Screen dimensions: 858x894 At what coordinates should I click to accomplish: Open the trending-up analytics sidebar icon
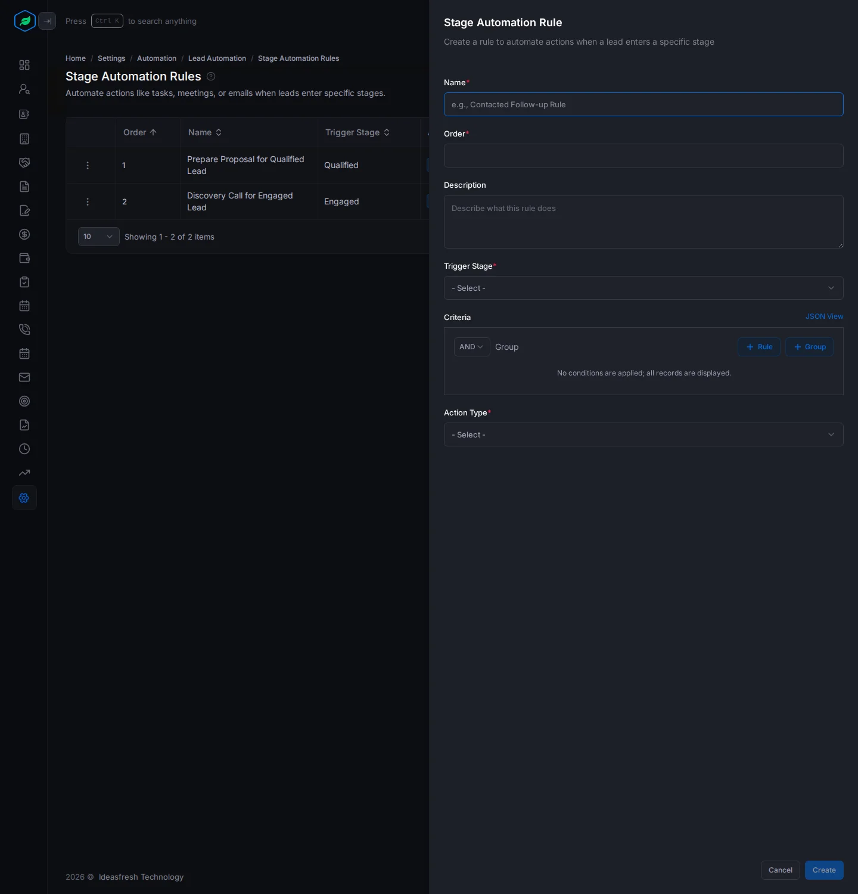(24, 473)
